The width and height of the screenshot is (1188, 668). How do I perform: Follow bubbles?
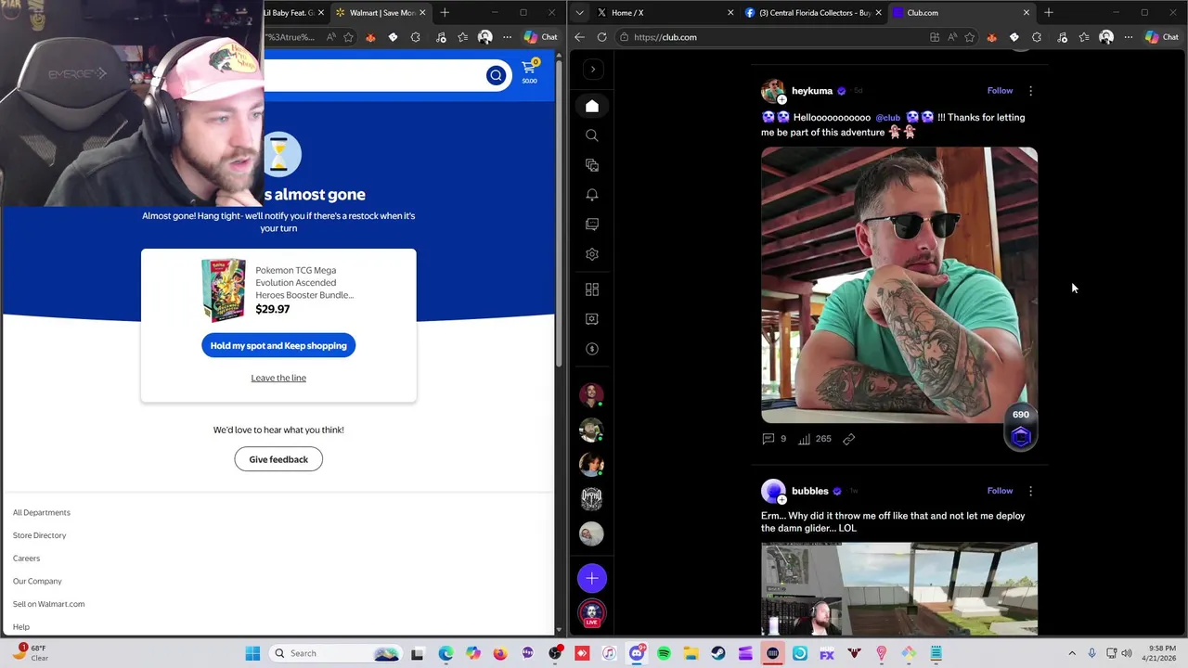[1000, 491]
